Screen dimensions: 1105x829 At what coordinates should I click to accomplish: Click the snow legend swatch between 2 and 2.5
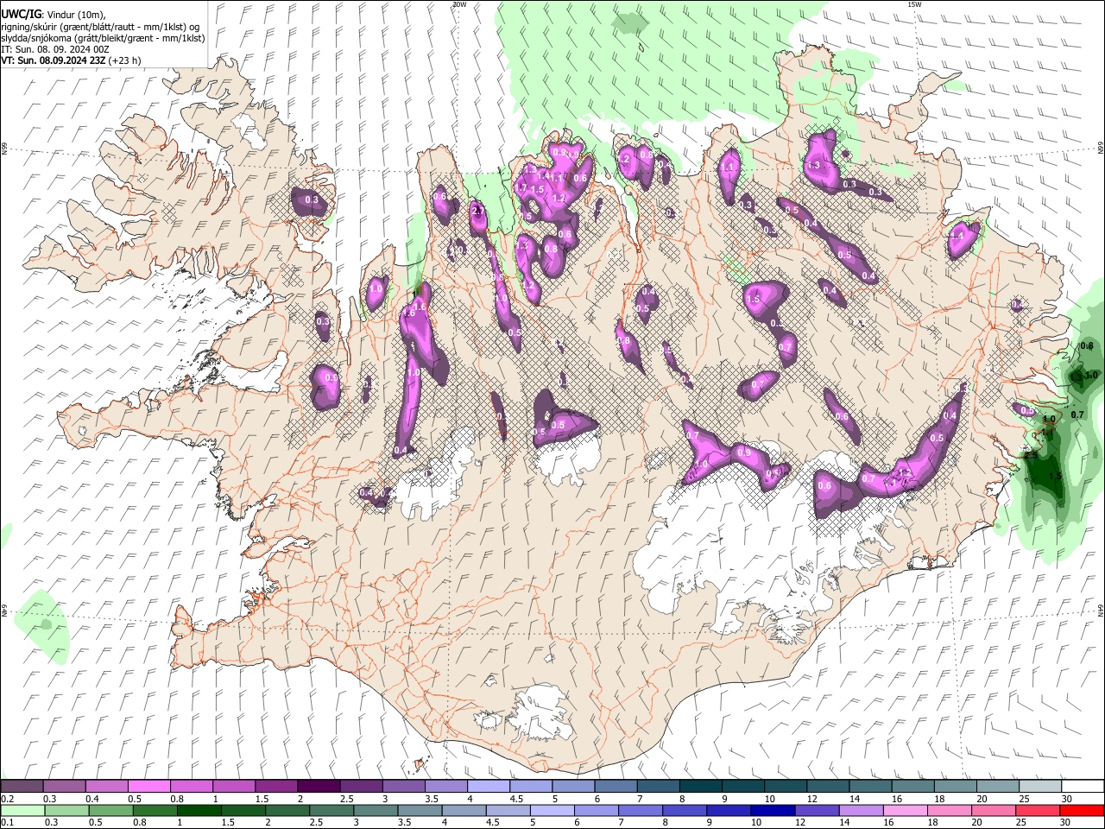319,787
